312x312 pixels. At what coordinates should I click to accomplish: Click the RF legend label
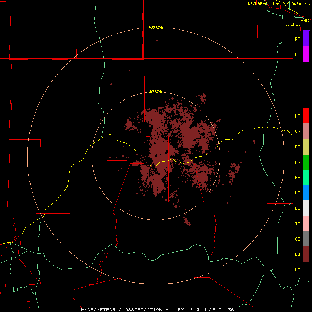coord(297,39)
